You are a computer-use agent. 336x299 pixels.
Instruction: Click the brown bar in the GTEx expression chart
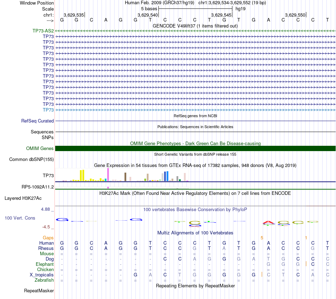(x=125, y=177)
